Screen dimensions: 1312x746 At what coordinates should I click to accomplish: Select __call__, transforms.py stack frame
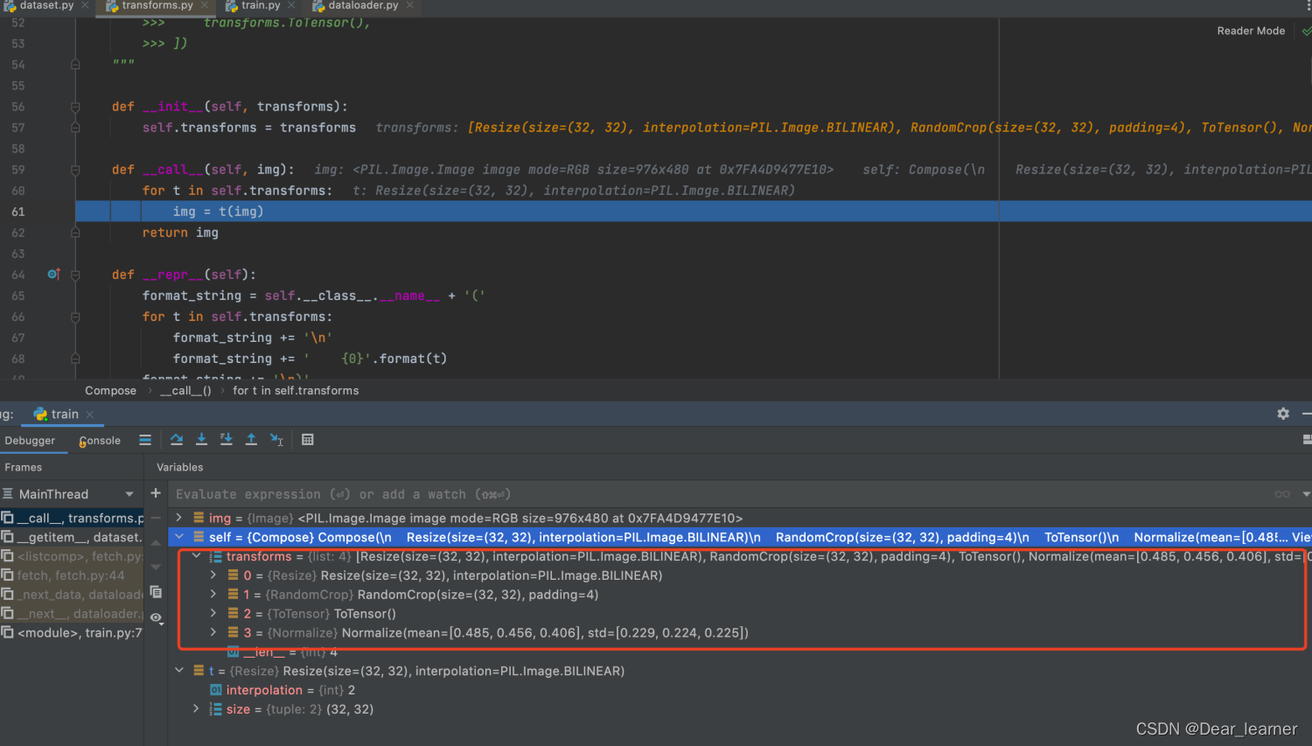pos(72,518)
